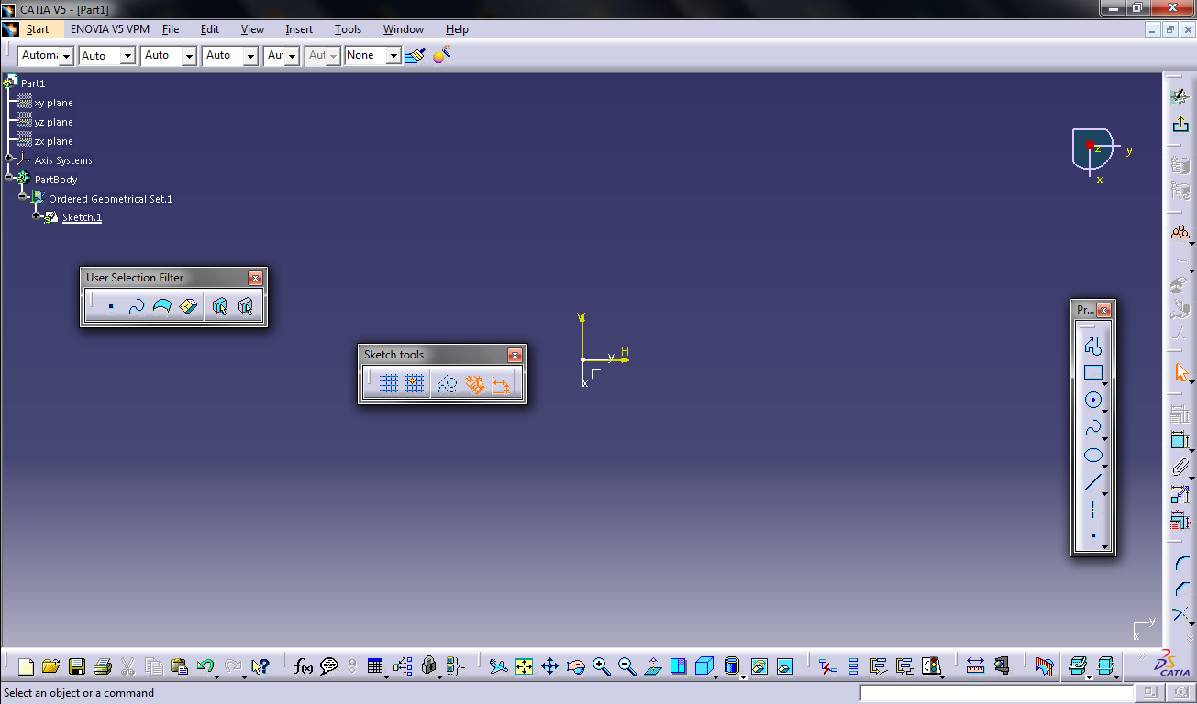Toggle Volume Filter in User Selection Filter
The image size is (1197, 704).
pyautogui.click(x=188, y=307)
